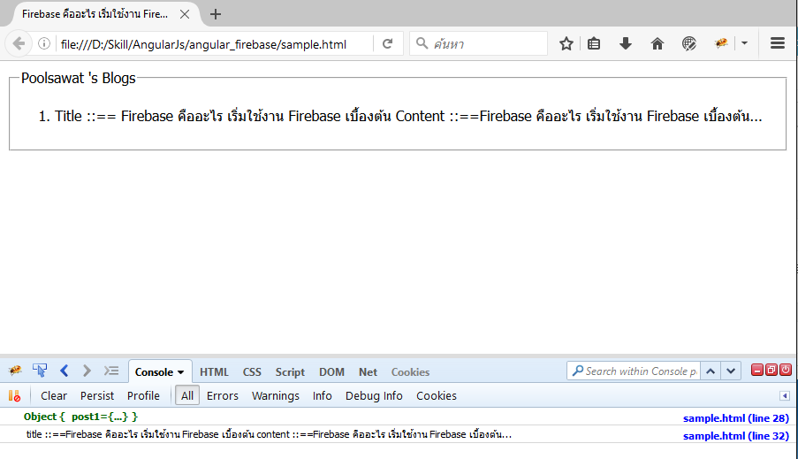Screen dimensions: 798x459
Task: Switch to the Net tab
Action: click(x=368, y=371)
